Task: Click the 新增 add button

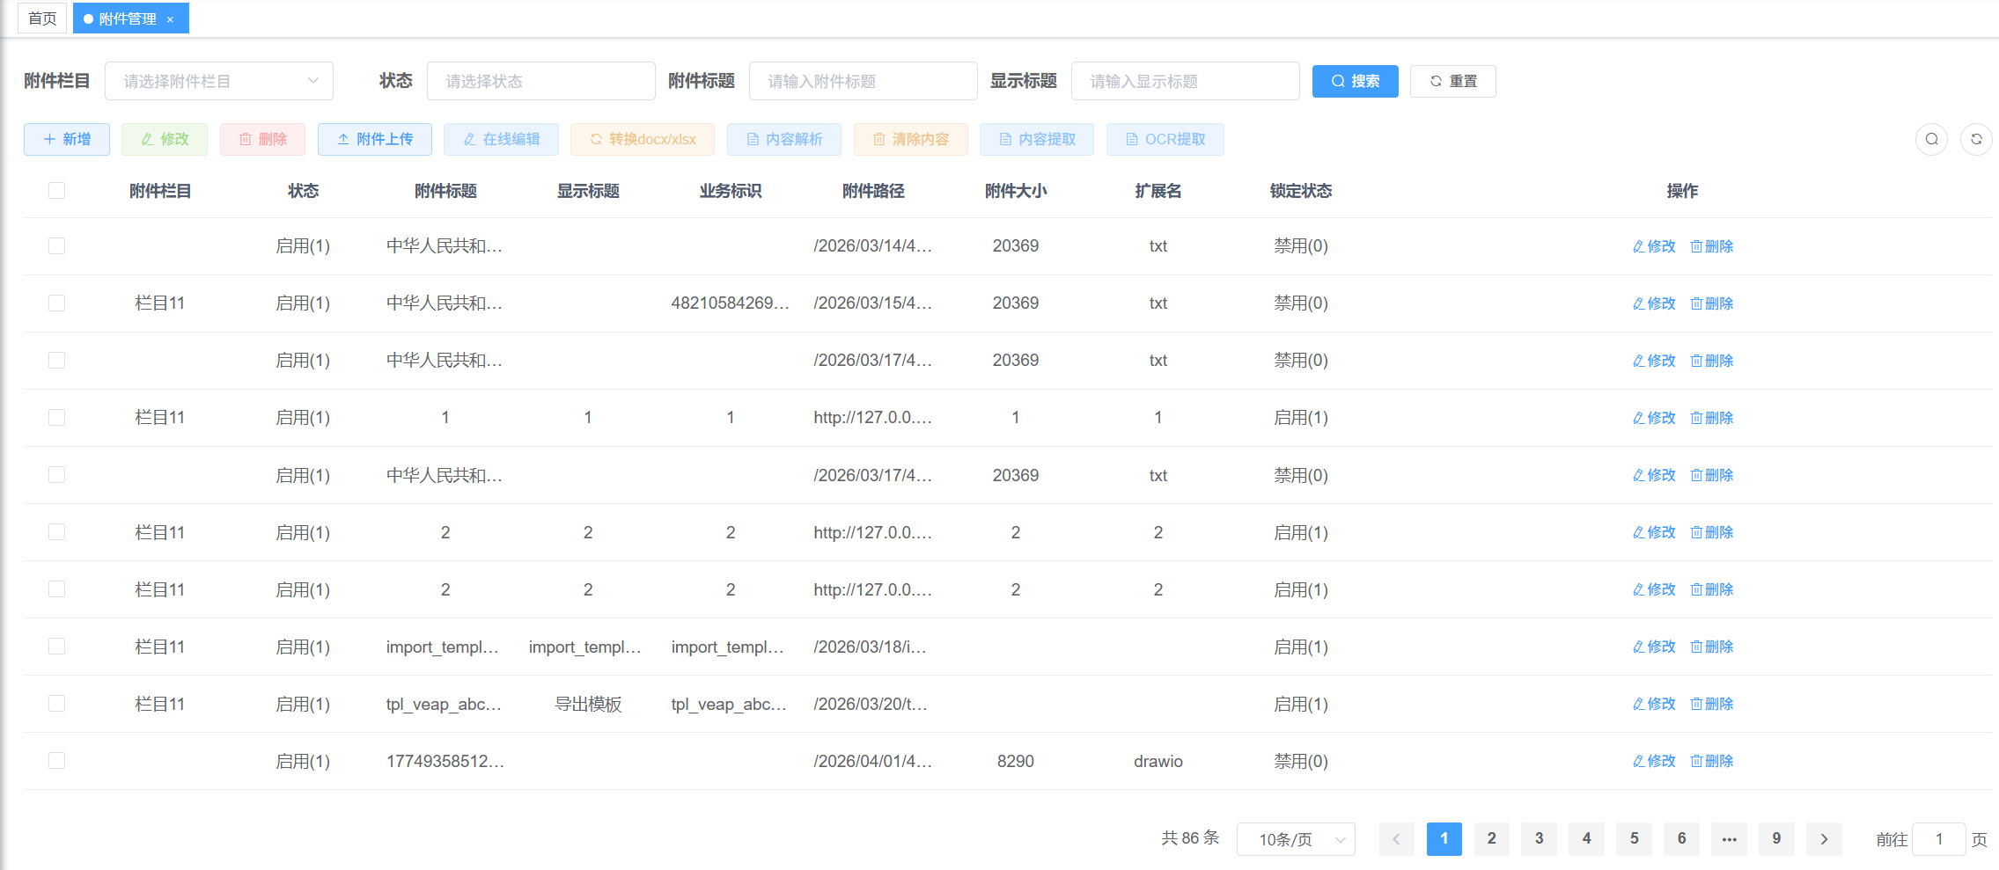Action: pyautogui.click(x=67, y=139)
